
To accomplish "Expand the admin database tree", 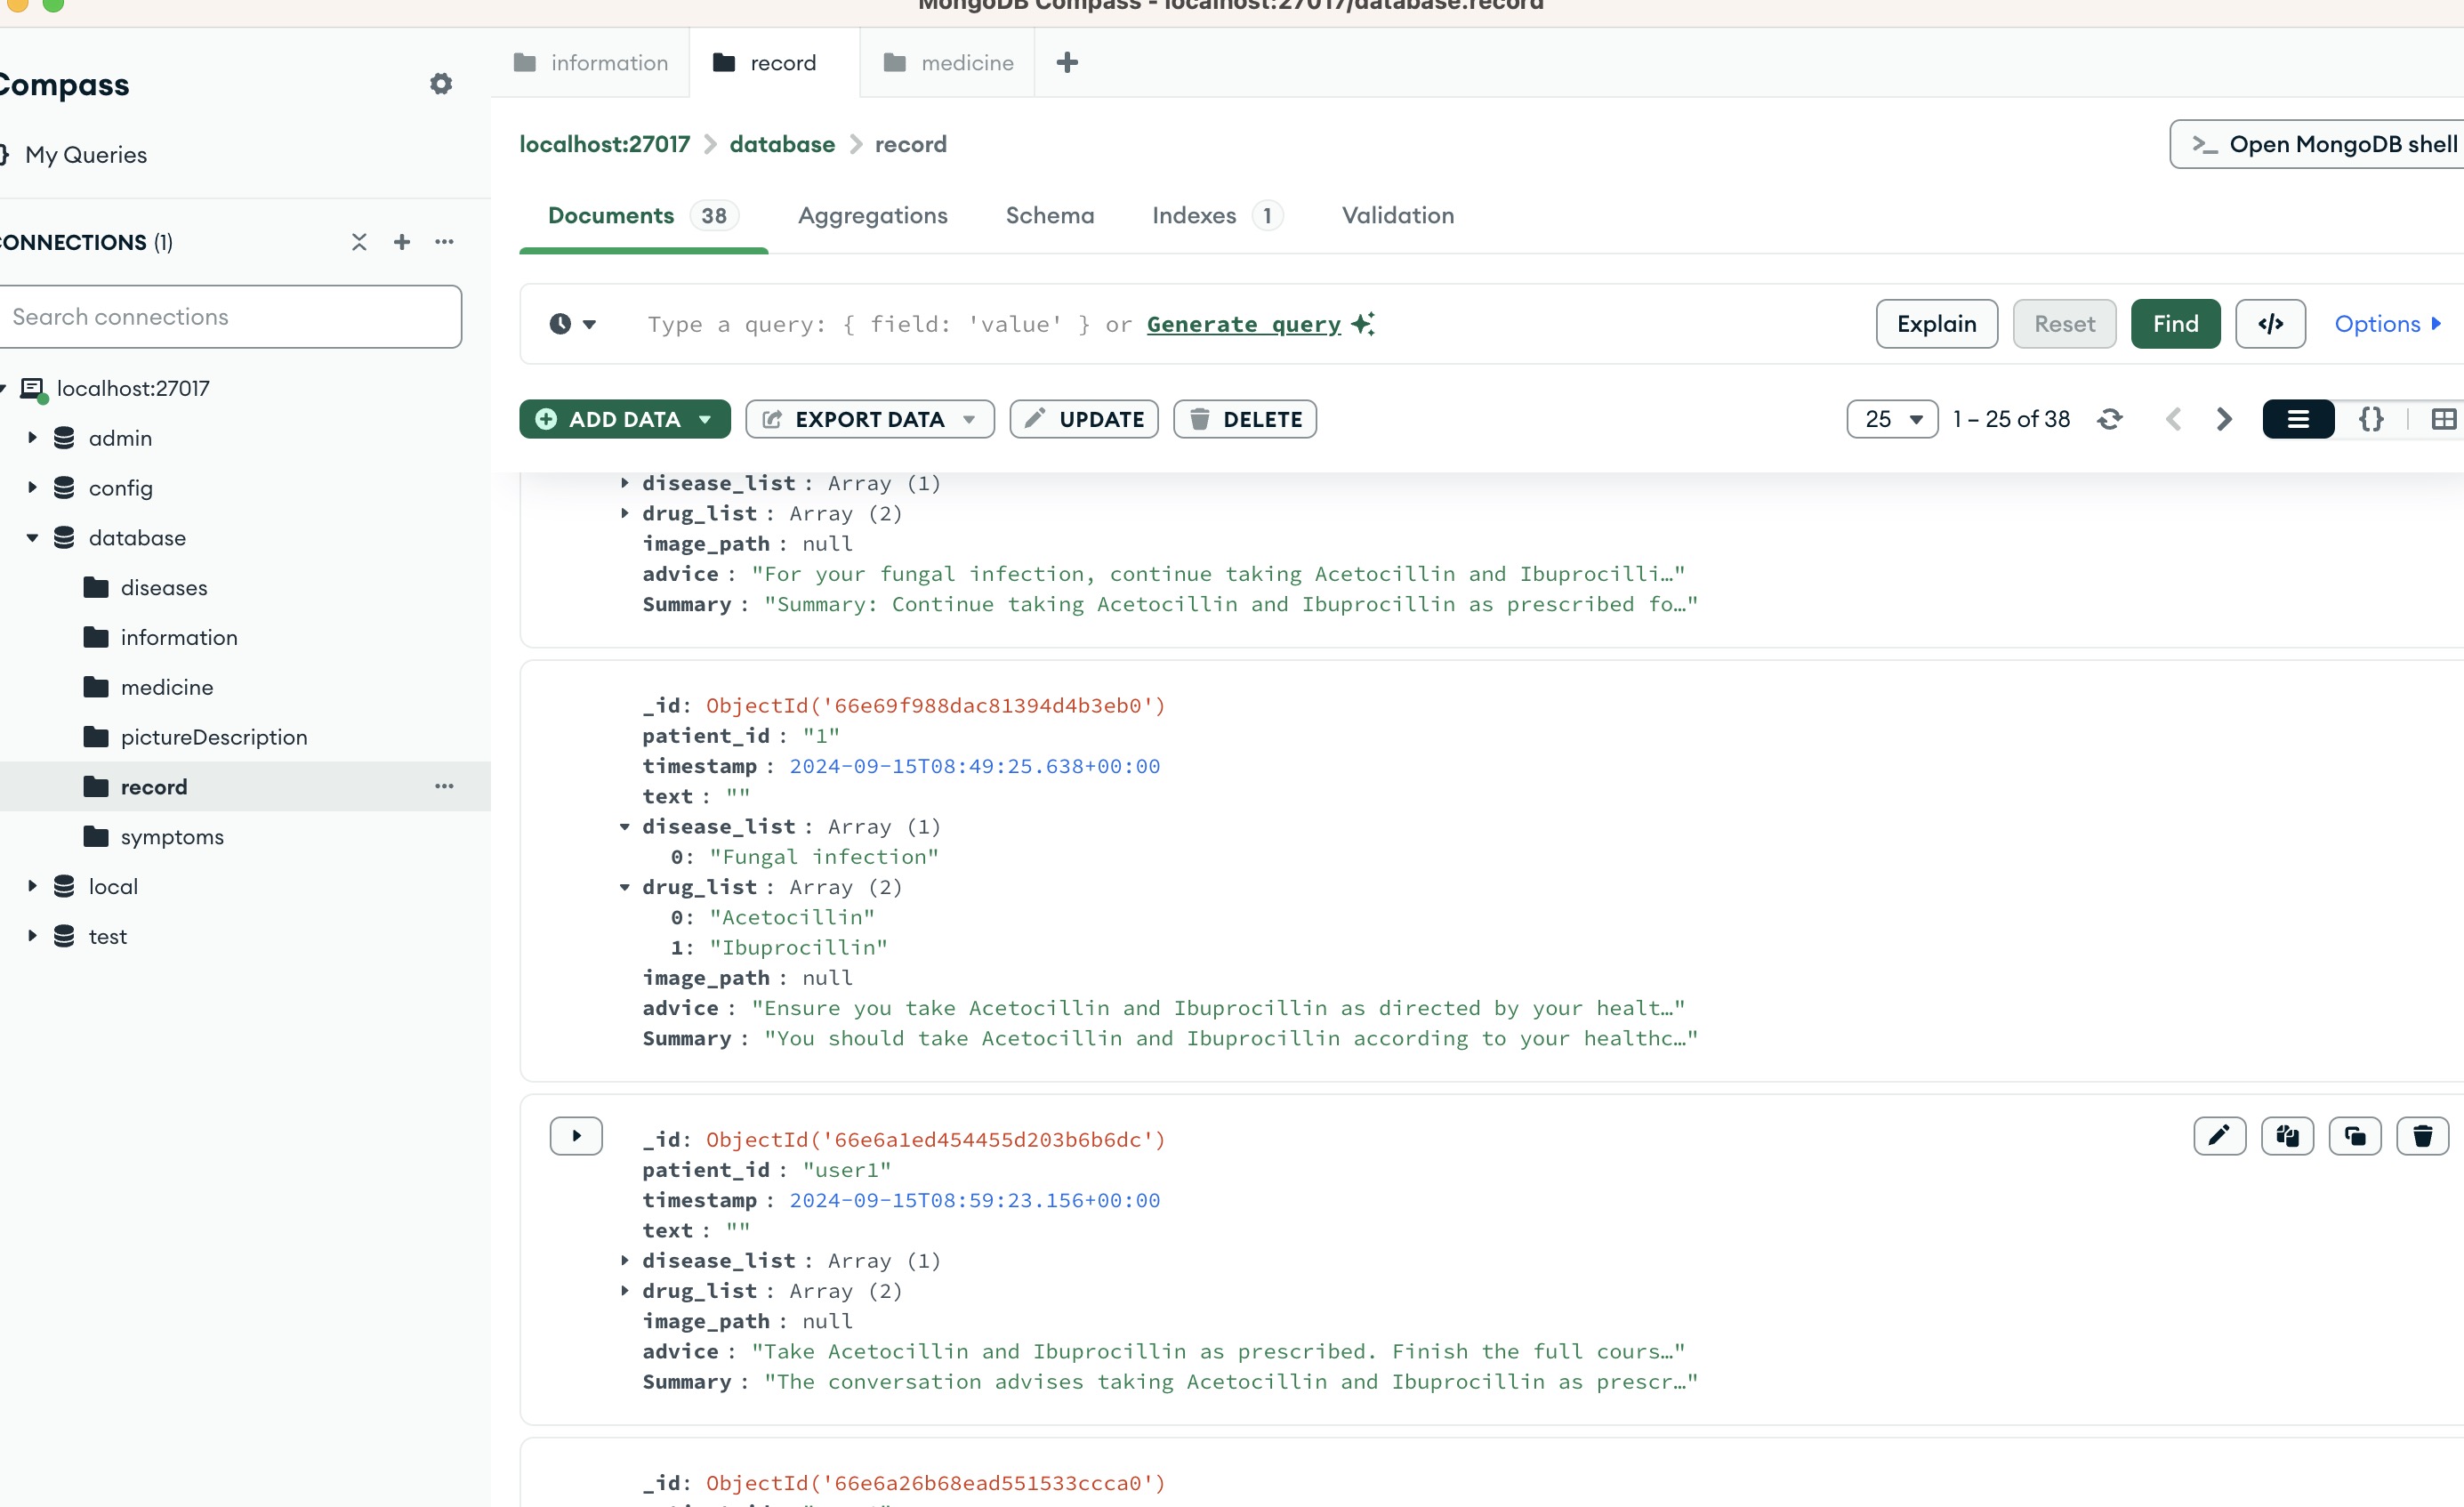I will (32, 438).
